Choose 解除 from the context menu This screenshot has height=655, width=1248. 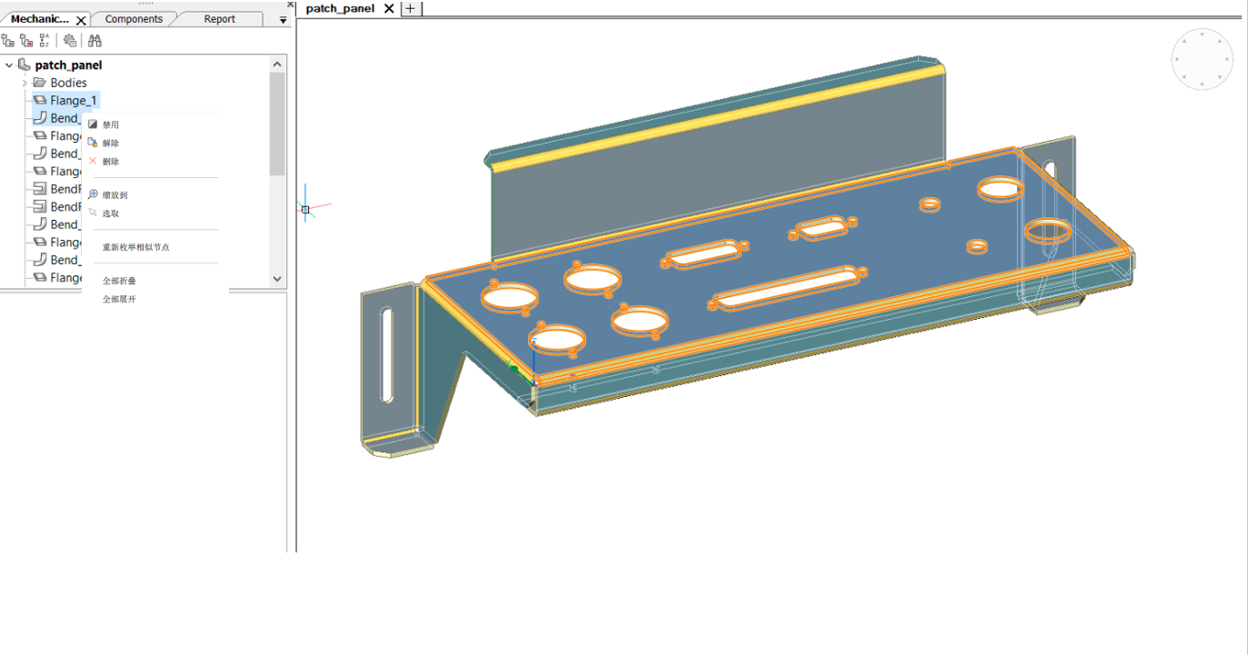point(111,143)
